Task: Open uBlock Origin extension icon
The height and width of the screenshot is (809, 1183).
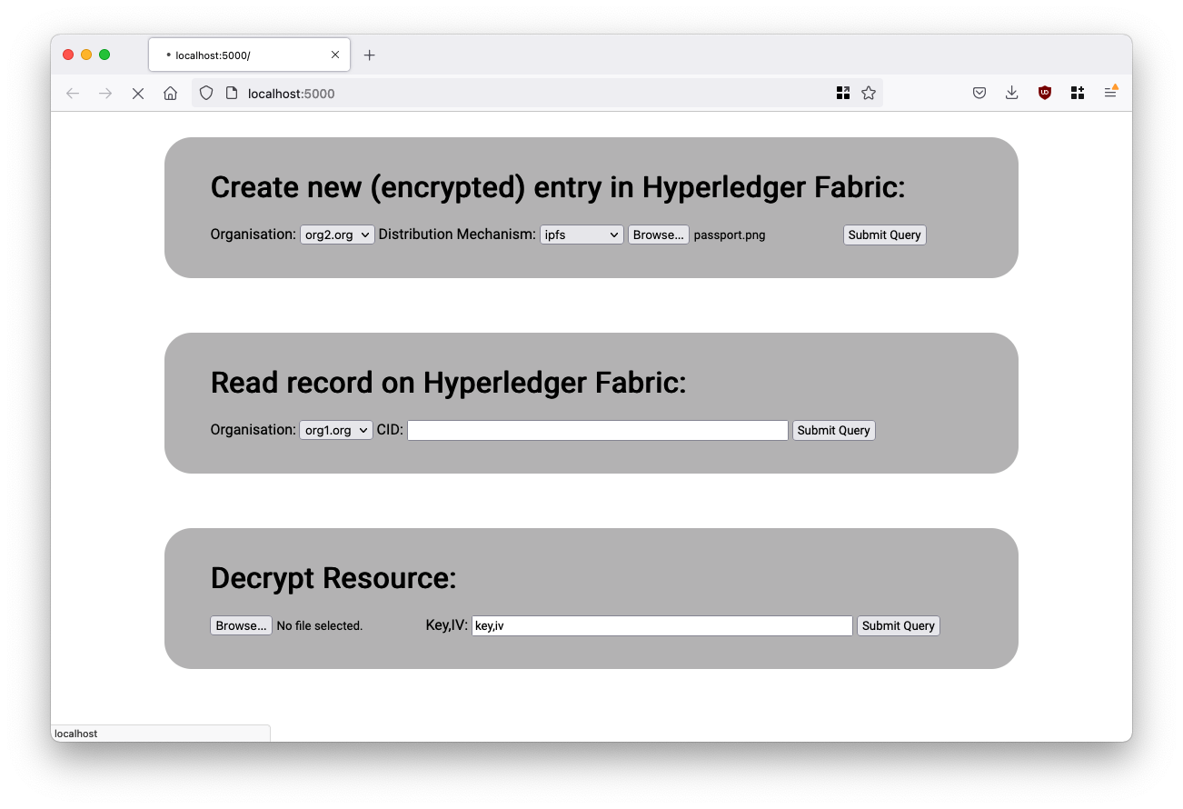Action: click(x=1045, y=93)
